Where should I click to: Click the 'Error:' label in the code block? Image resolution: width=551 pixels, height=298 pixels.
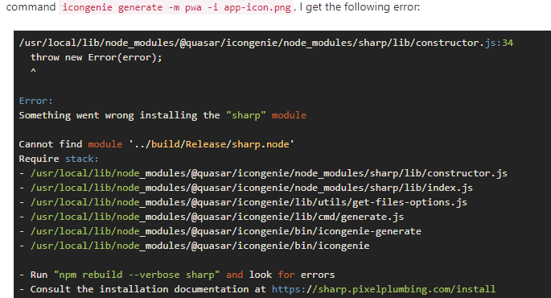[35, 101]
